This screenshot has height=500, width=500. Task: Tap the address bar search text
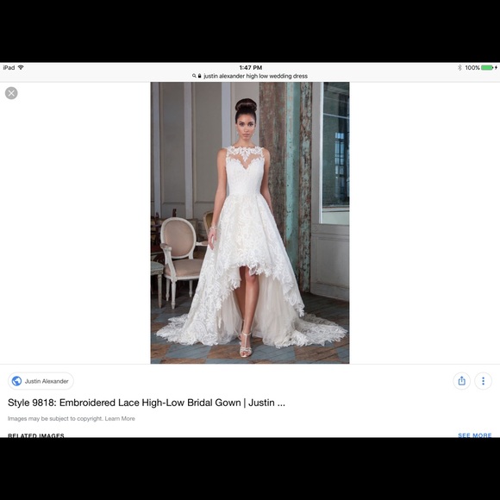click(x=255, y=76)
